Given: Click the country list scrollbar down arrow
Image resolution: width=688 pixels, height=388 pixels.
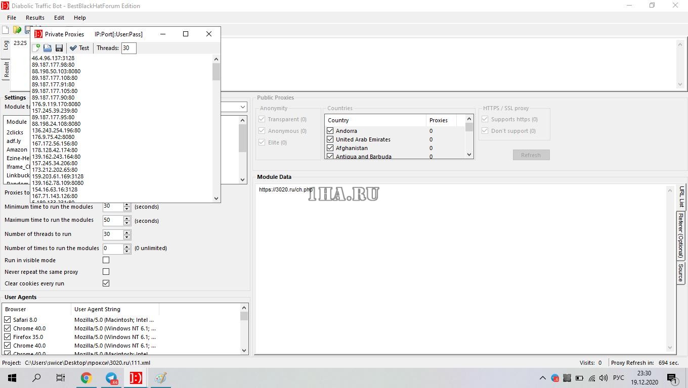Looking at the screenshot, I should pos(468,155).
